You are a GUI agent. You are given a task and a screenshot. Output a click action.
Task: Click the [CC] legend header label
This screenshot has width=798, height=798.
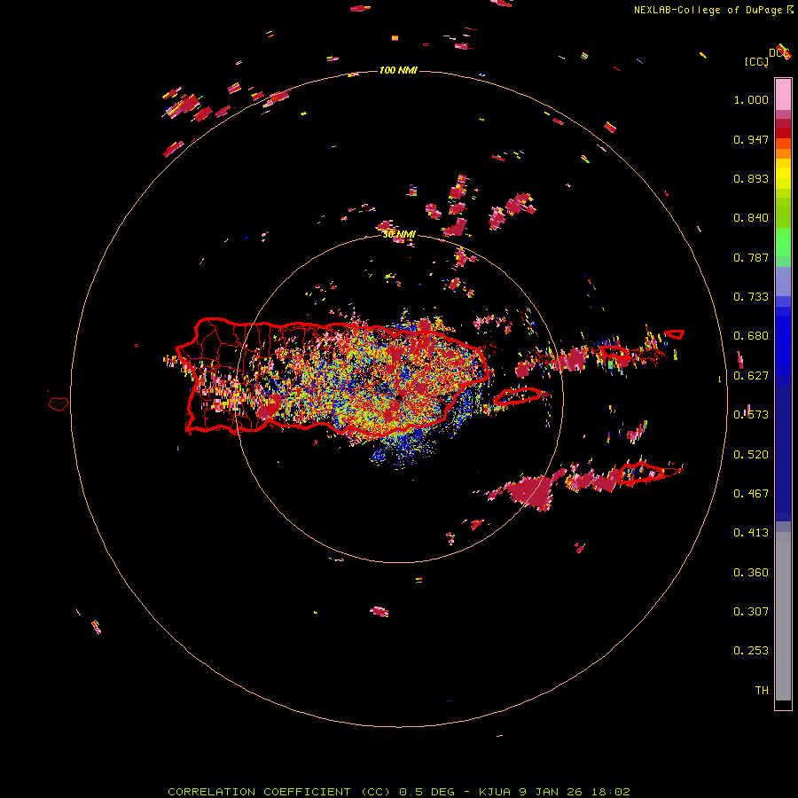click(x=756, y=61)
